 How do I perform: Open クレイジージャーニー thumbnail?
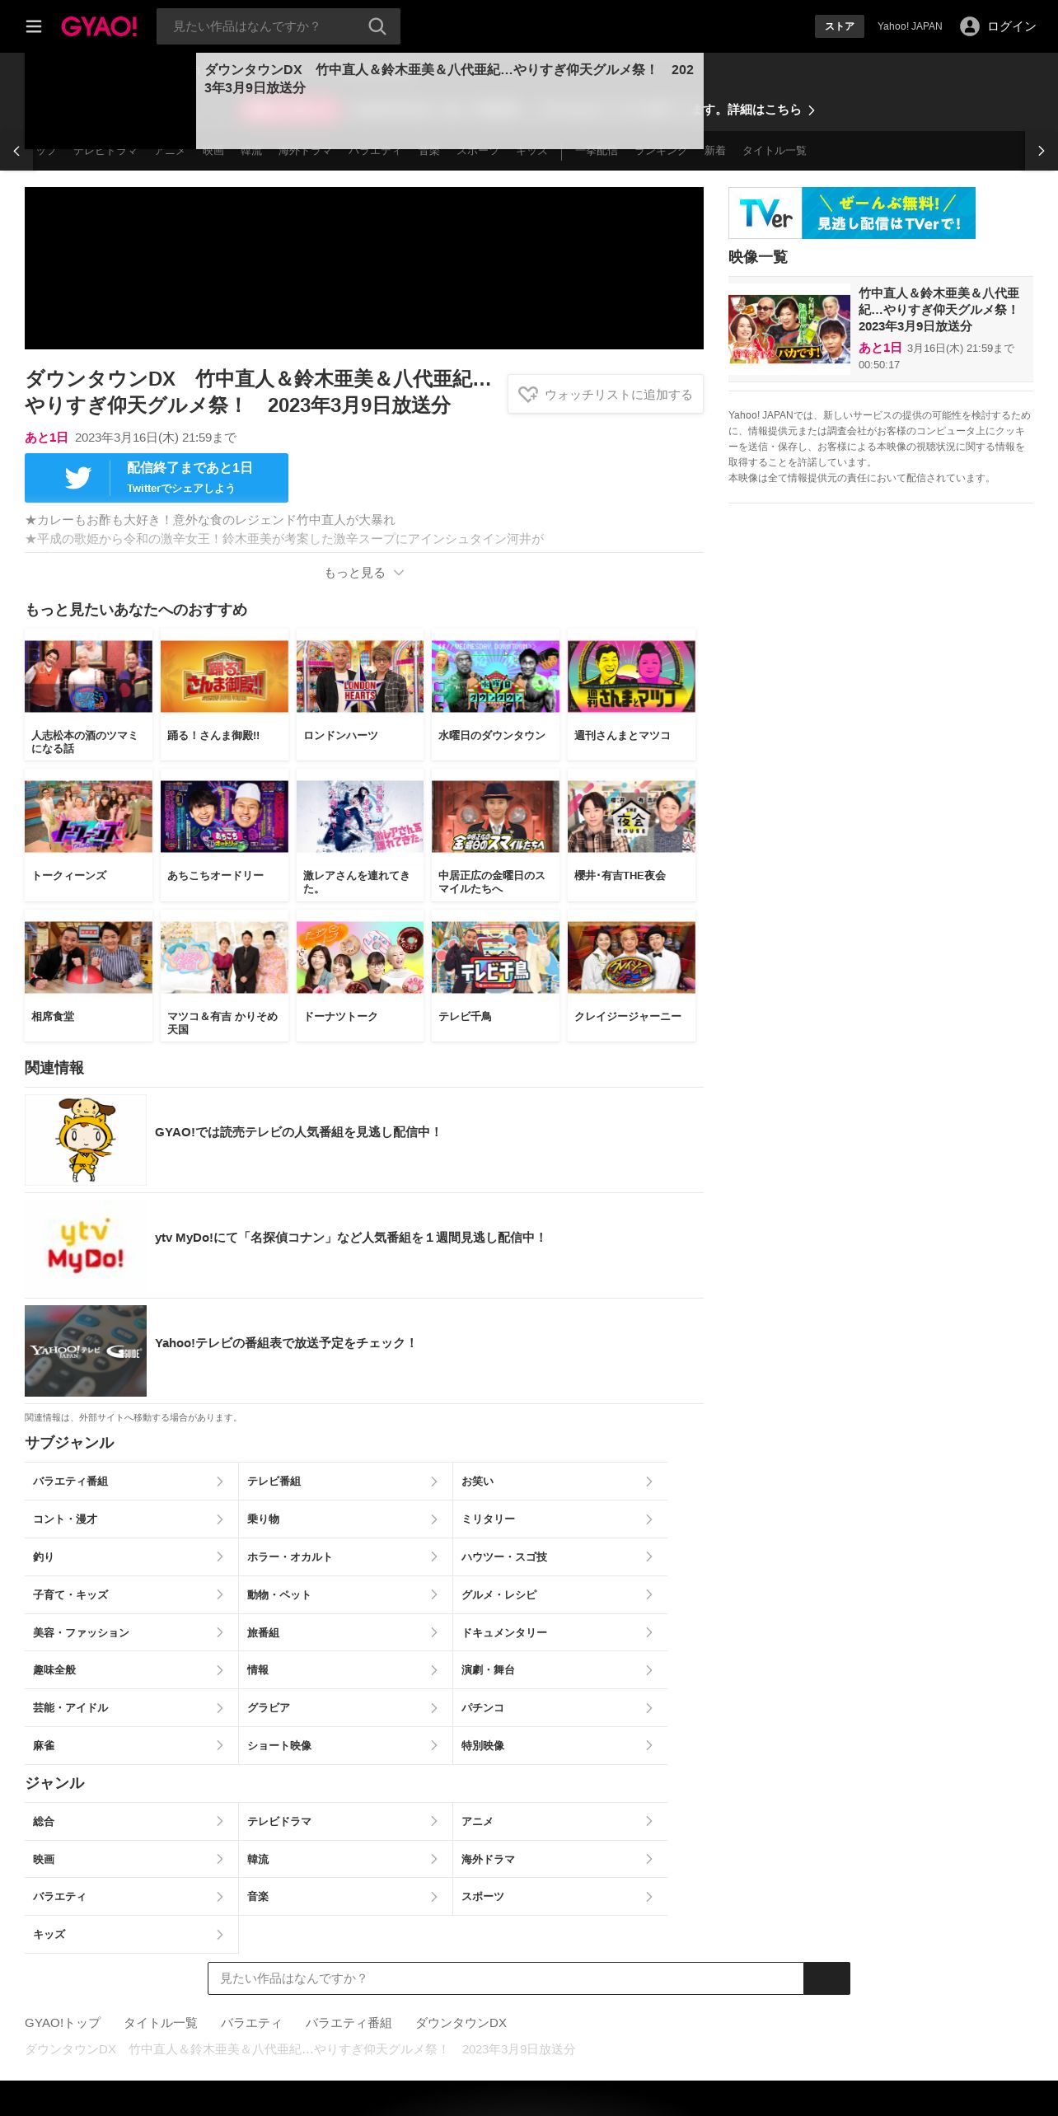[631, 957]
